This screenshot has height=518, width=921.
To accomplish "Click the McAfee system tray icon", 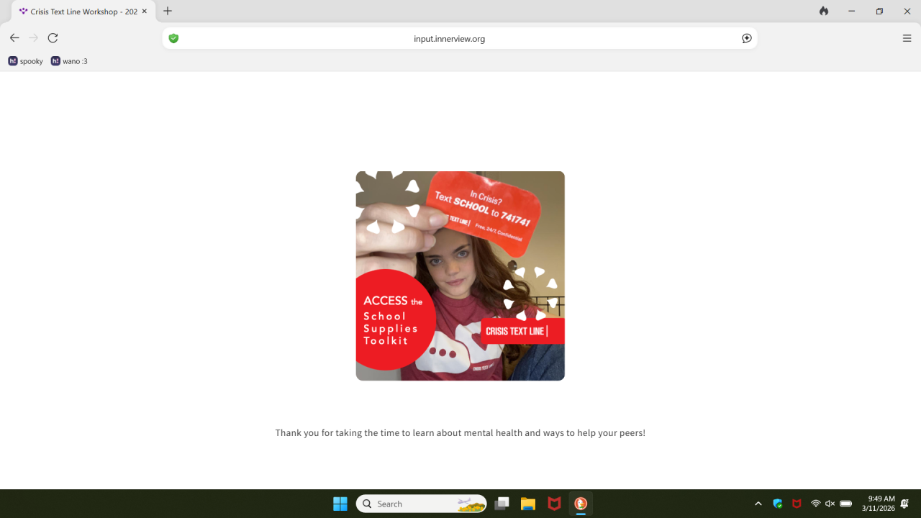I will tap(797, 504).
